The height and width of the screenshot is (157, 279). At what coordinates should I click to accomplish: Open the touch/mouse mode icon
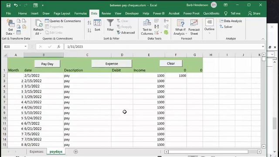coord(35,5)
